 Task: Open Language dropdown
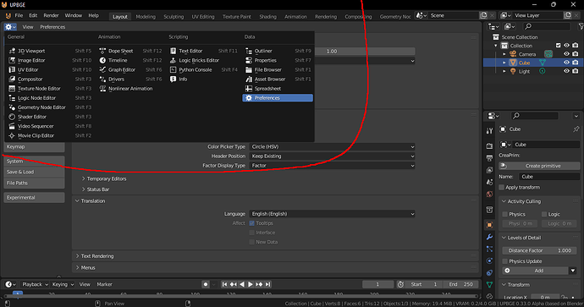[x=333, y=214]
